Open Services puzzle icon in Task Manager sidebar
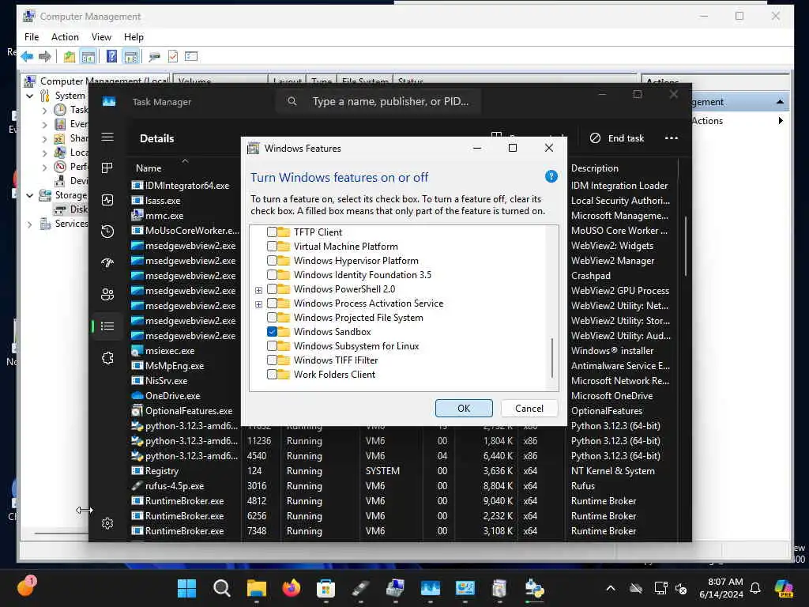 tap(107, 358)
